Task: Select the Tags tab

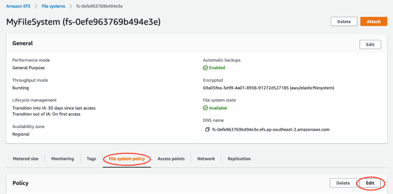Action: coord(91,159)
